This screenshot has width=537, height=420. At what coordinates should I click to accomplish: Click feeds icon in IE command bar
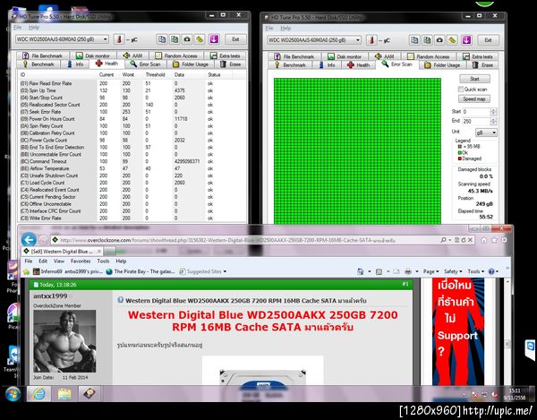[379, 271]
